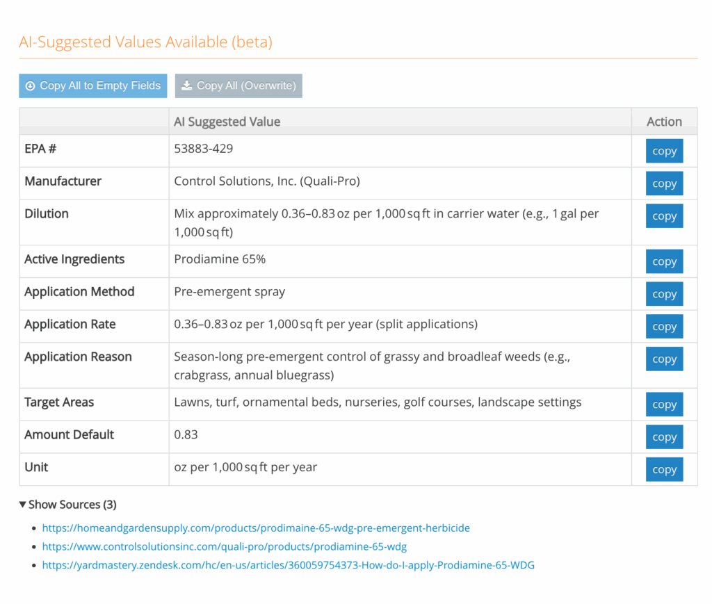Open the homeandgardensupply.com source link
Image resolution: width=712 pixels, height=604 pixels.
tap(256, 528)
